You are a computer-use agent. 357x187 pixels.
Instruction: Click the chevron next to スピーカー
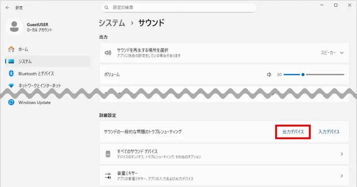click(342, 53)
